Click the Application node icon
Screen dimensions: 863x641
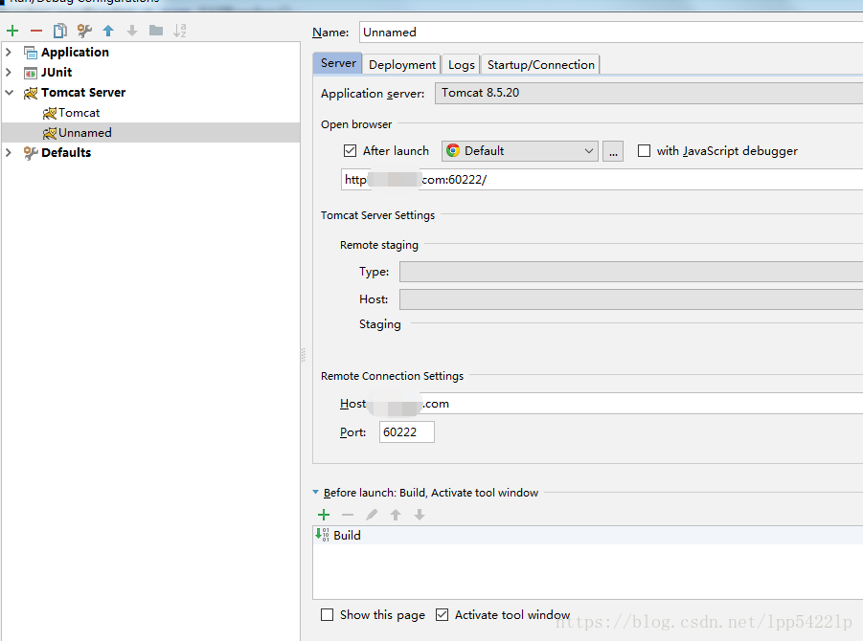click(31, 53)
